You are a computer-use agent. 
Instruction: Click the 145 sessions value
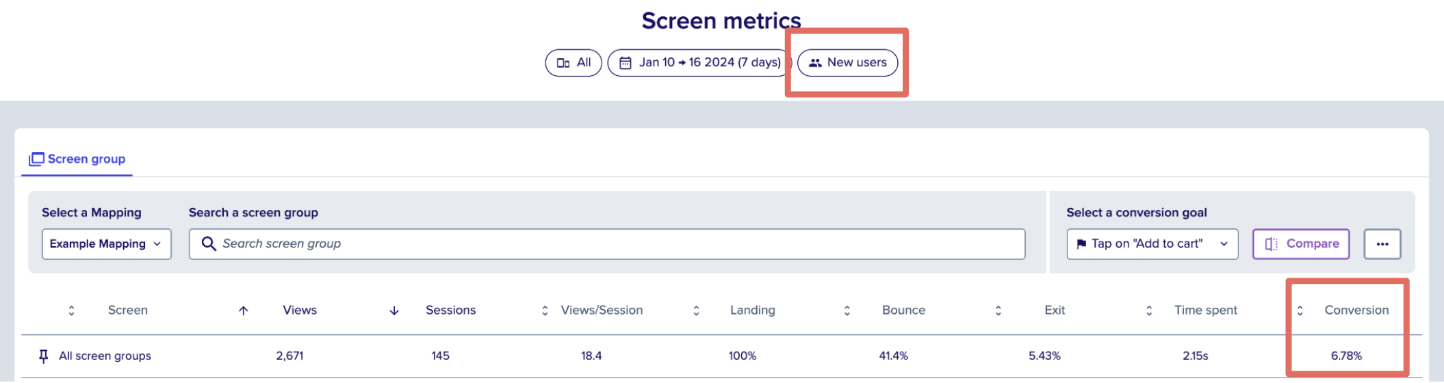pos(440,356)
